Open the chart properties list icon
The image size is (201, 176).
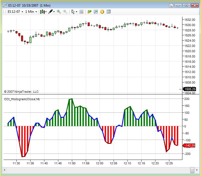[x=109, y=12]
